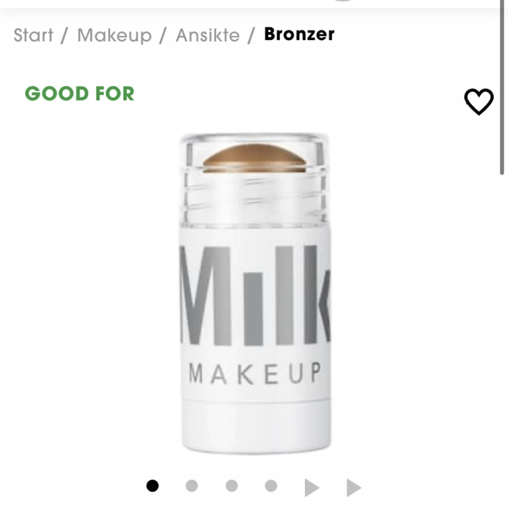Go to Start in the breadcrumb
The height and width of the screenshot is (508, 508).
point(33,35)
